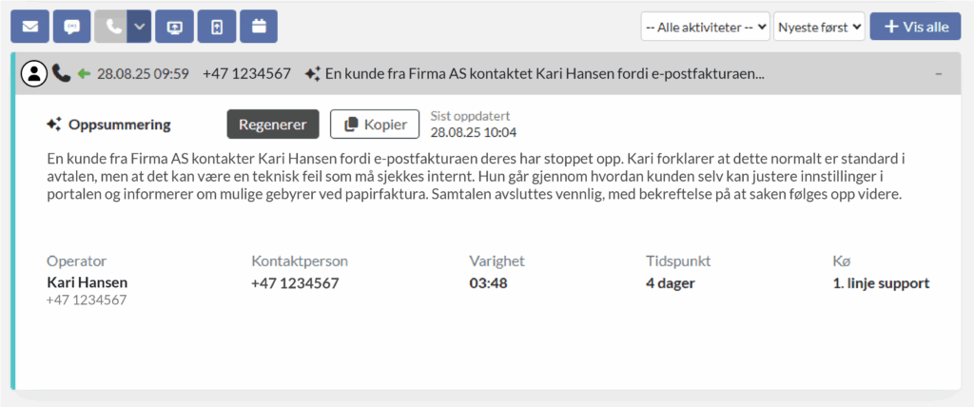
Task: Click operator name Kari Hansen
Action: [x=87, y=282]
